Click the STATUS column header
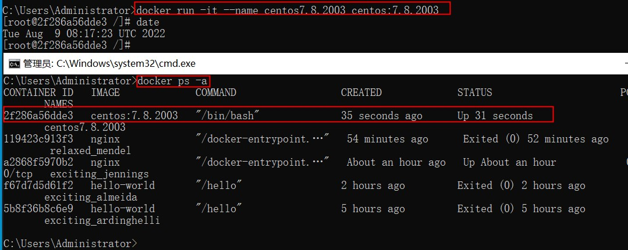The image size is (628, 250). [475, 92]
